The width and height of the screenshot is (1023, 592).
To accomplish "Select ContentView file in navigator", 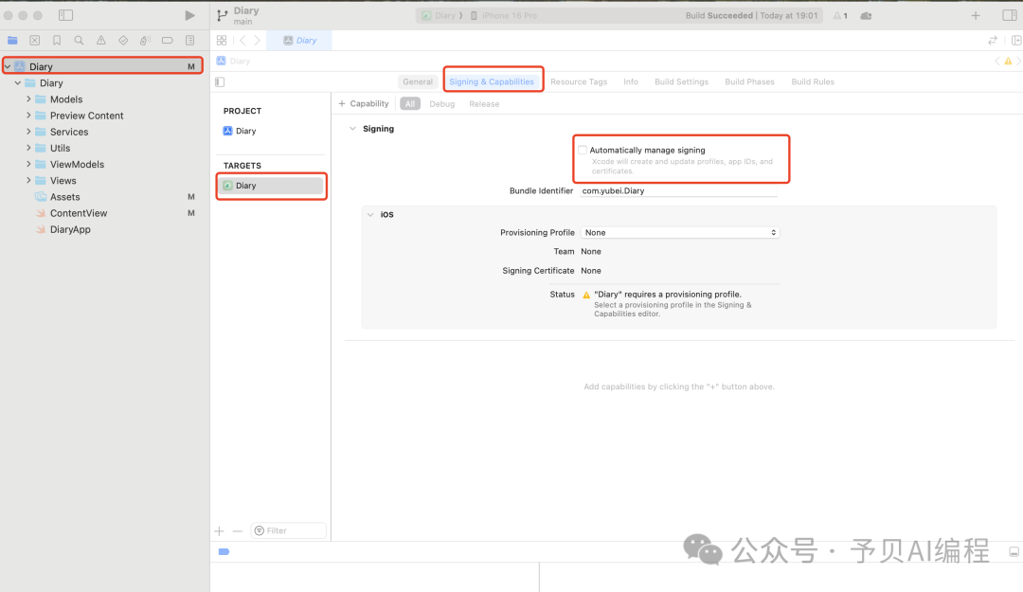I will 78,213.
